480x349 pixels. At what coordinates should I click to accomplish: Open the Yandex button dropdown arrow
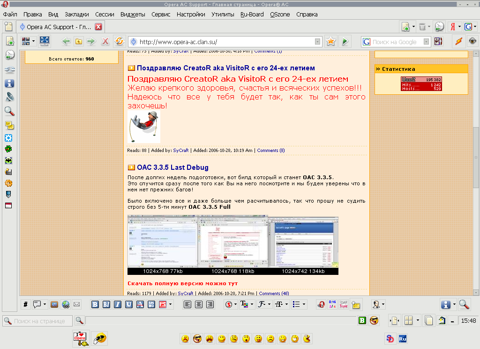pos(459,27)
